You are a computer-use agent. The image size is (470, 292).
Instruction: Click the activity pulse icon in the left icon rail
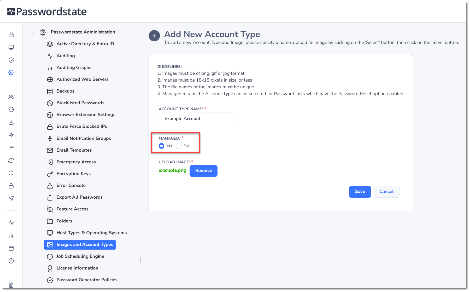coord(11,223)
